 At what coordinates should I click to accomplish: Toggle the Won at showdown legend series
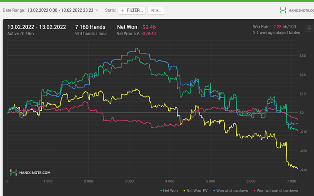[x=231, y=191]
